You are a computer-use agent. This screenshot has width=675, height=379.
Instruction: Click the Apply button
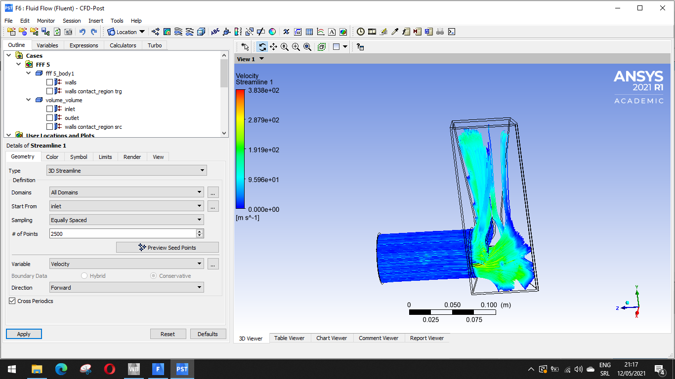pyautogui.click(x=24, y=334)
